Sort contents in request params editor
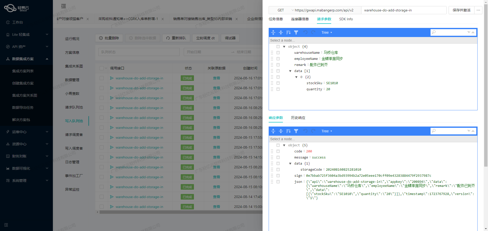Image resolution: width=488 pixels, height=231 pixels. click(x=288, y=32)
